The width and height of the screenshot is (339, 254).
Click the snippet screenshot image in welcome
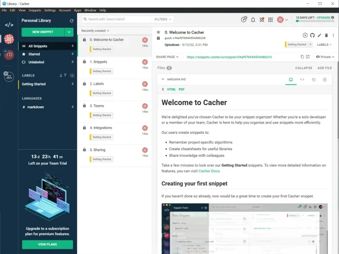click(x=245, y=229)
